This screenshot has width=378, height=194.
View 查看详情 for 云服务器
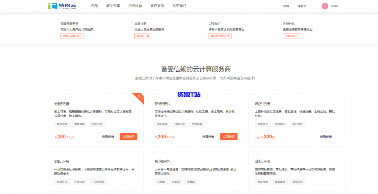pos(108,137)
